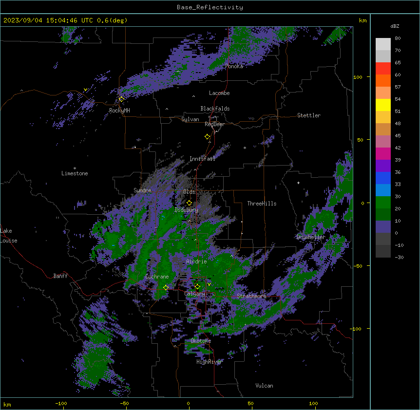Click the Limestone label
The image size is (420, 410).
click(75, 173)
